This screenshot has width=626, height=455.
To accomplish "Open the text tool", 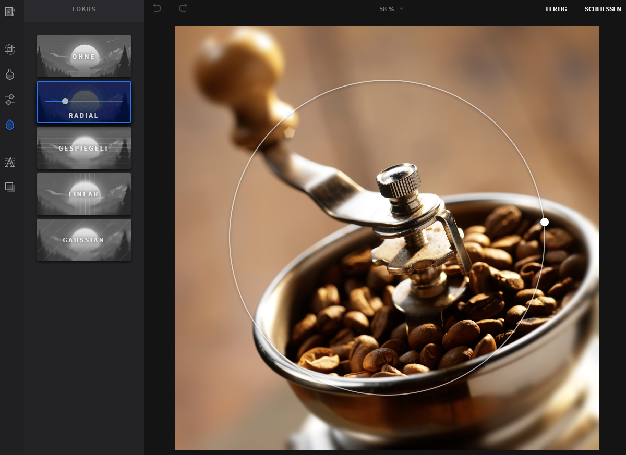I will 9,162.
